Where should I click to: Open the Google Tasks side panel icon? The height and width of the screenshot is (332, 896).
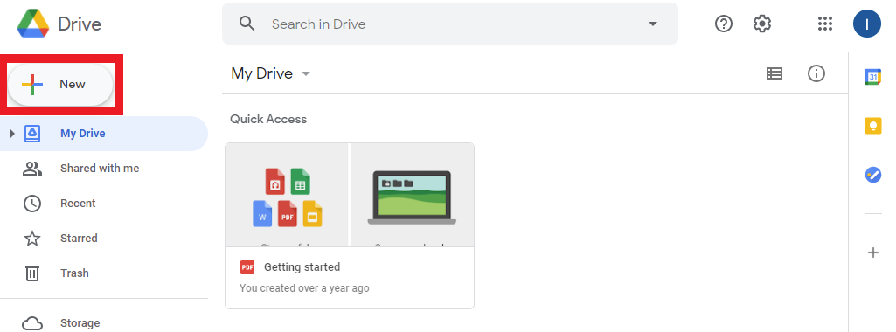click(x=872, y=174)
